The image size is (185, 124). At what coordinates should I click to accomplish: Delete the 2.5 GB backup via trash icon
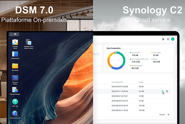pos(167,91)
